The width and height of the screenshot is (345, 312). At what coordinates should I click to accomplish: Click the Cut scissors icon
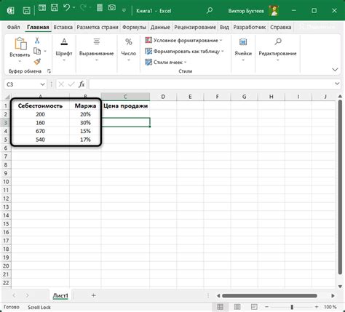tap(37, 40)
